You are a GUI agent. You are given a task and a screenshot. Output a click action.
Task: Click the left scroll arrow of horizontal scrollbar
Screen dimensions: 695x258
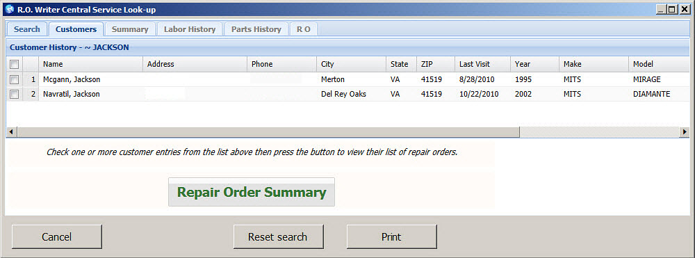tap(10, 132)
